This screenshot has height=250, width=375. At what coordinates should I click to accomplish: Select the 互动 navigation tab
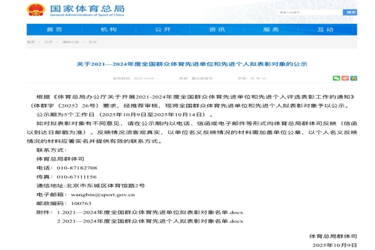[x=325, y=29]
